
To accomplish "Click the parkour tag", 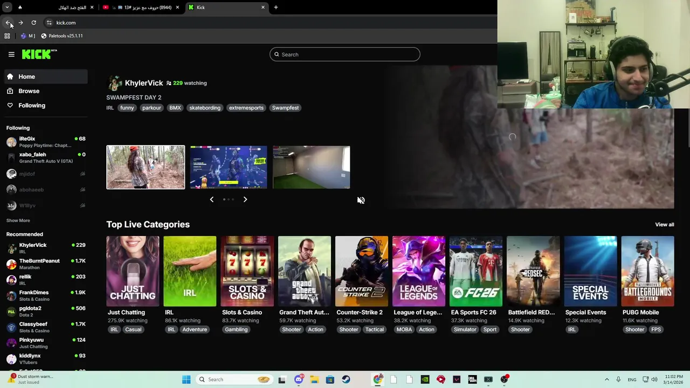I will coord(151,108).
